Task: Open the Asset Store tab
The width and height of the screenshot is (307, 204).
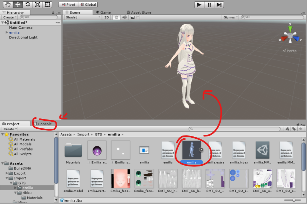Action: point(139,12)
